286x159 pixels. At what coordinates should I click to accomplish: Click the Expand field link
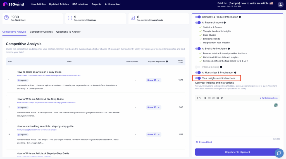[204, 142]
